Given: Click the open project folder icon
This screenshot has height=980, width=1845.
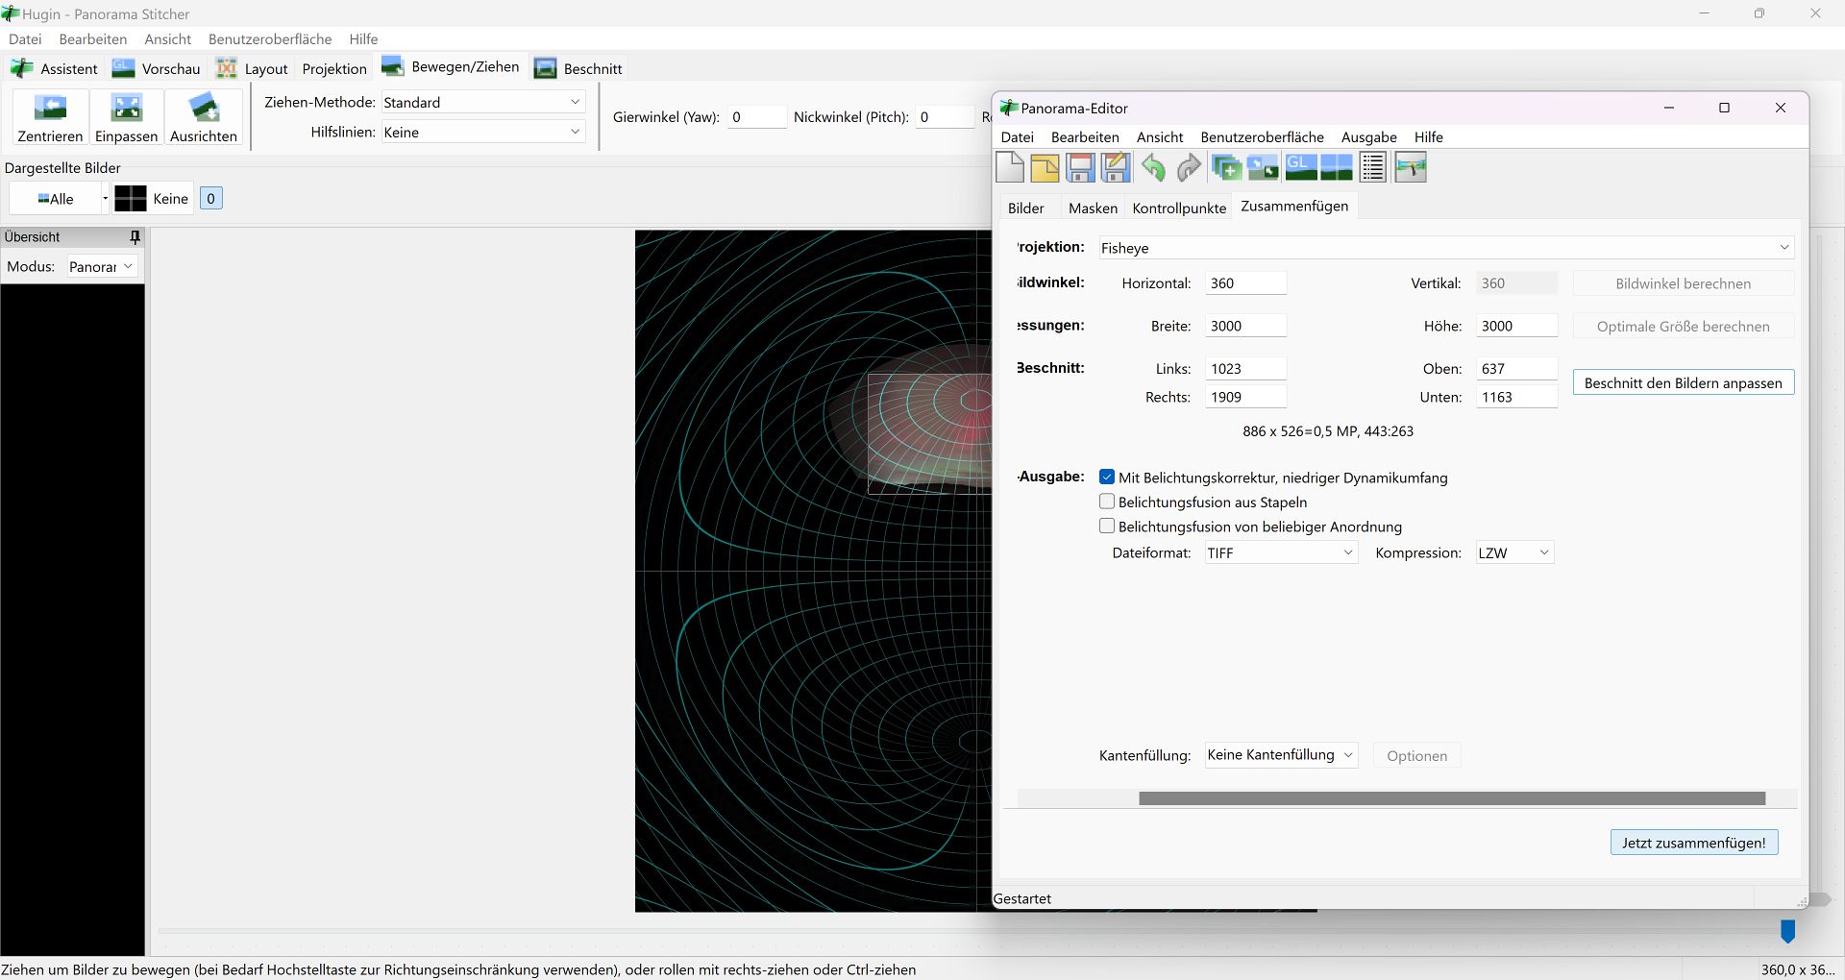Looking at the screenshot, I should 1045,168.
